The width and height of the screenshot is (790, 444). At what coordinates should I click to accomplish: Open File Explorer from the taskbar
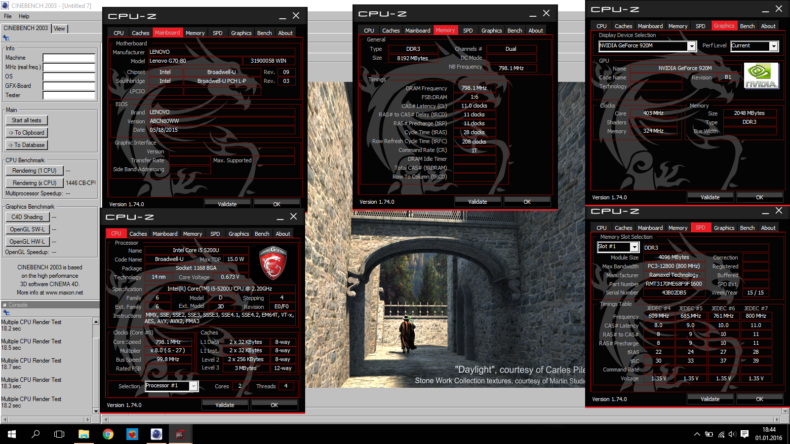(84, 434)
